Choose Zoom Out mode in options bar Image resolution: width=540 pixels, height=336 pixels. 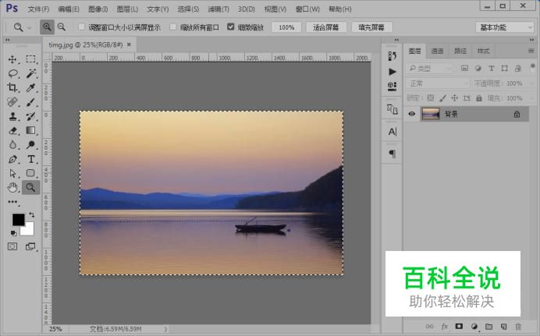(62, 27)
